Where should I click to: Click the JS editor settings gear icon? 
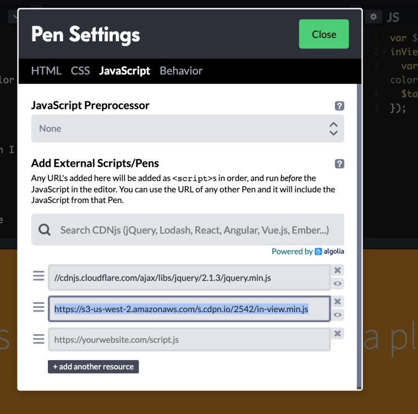pos(373,17)
